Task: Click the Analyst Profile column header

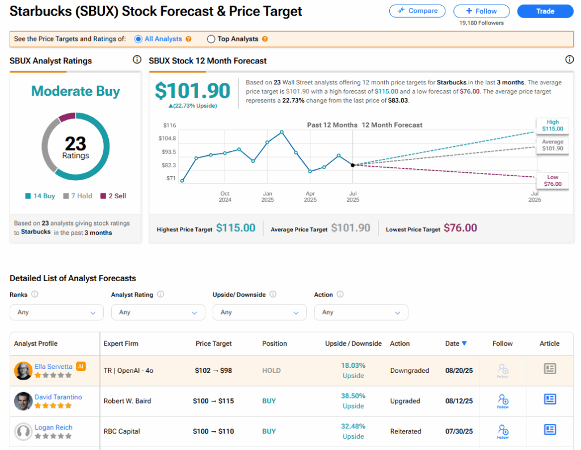Action: 36,343
